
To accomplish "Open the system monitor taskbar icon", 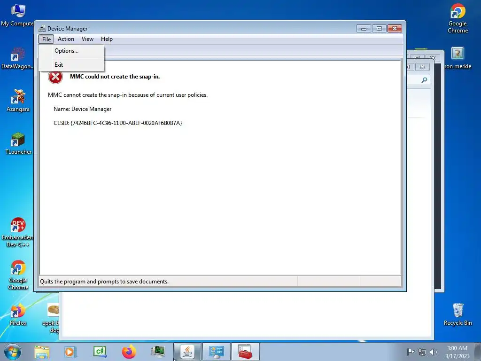I will [158, 352].
